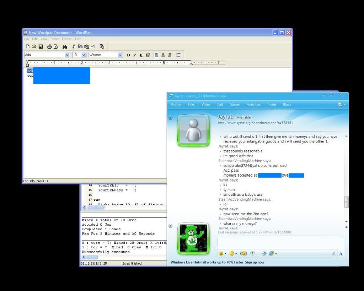Click the Messenger message input box

point(280,243)
